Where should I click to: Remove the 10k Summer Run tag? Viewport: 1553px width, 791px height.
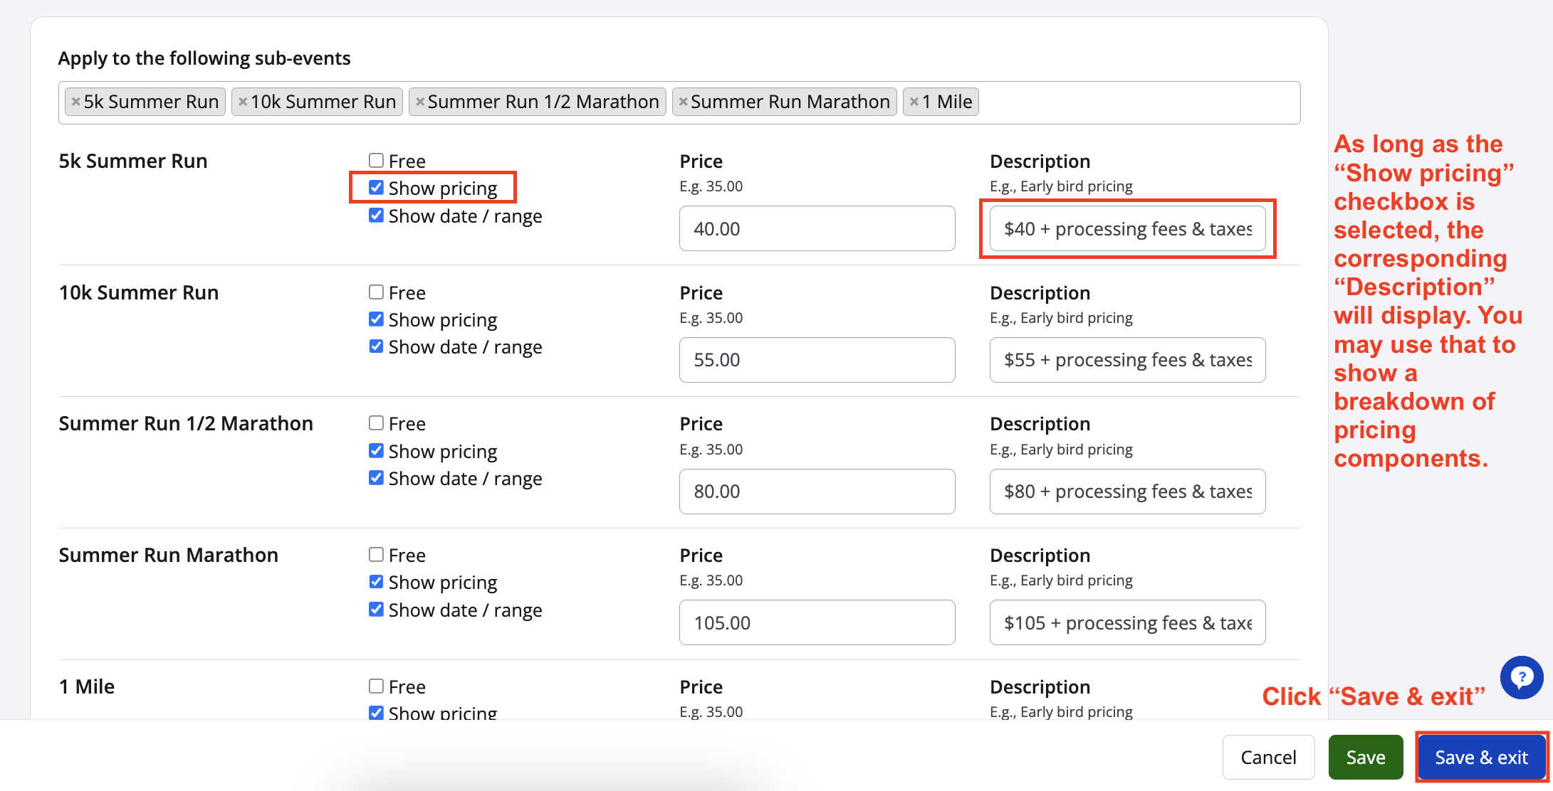243,102
